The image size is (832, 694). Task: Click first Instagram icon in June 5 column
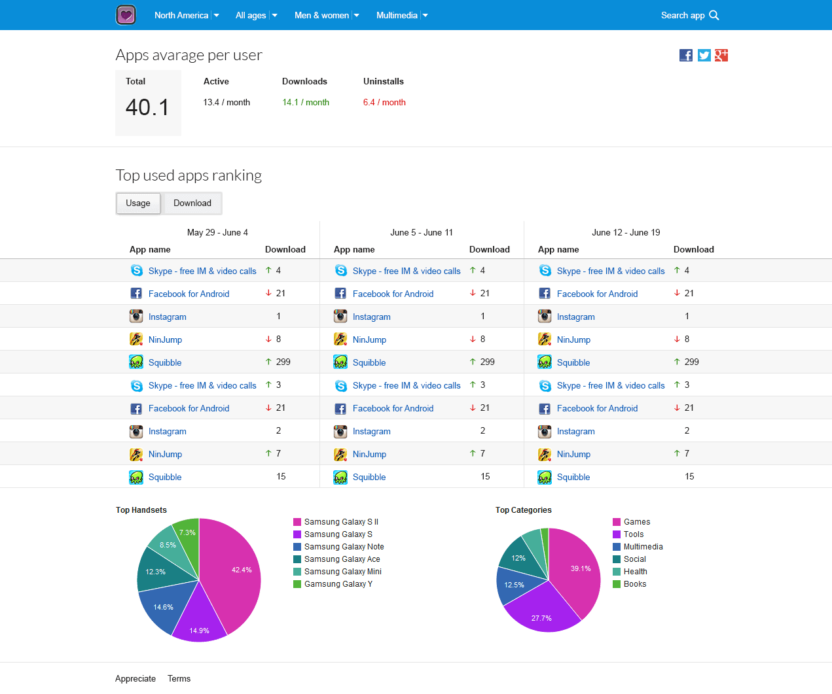340,317
